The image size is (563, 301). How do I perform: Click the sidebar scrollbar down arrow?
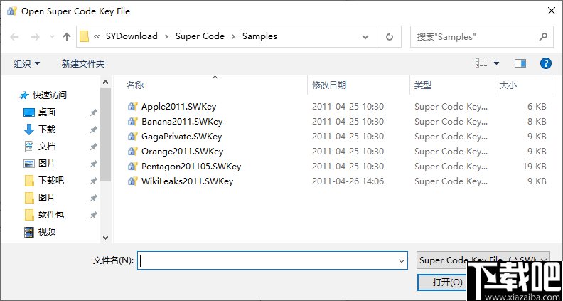(x=105, y=238)
